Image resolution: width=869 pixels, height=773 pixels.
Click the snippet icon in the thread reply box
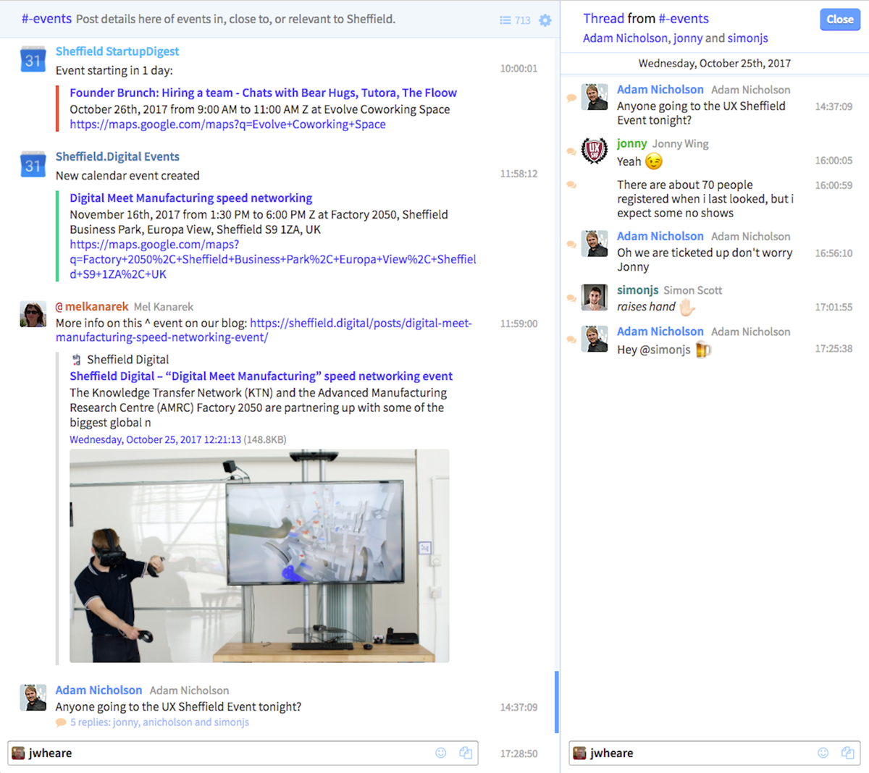(847, 753)
